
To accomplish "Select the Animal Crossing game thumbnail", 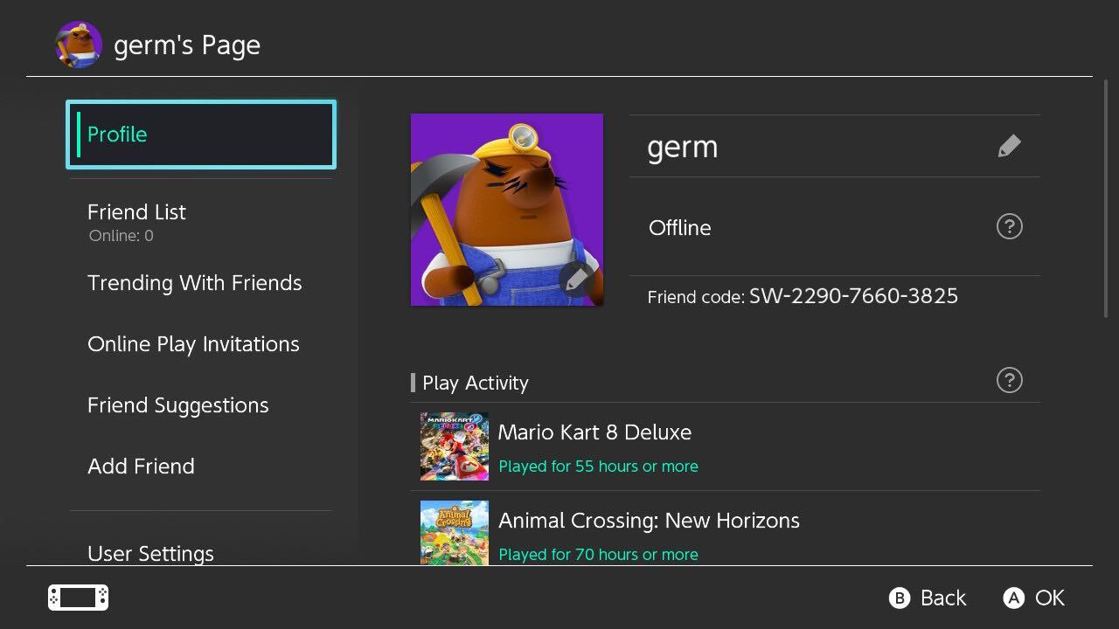I will [x=455, y=532].
